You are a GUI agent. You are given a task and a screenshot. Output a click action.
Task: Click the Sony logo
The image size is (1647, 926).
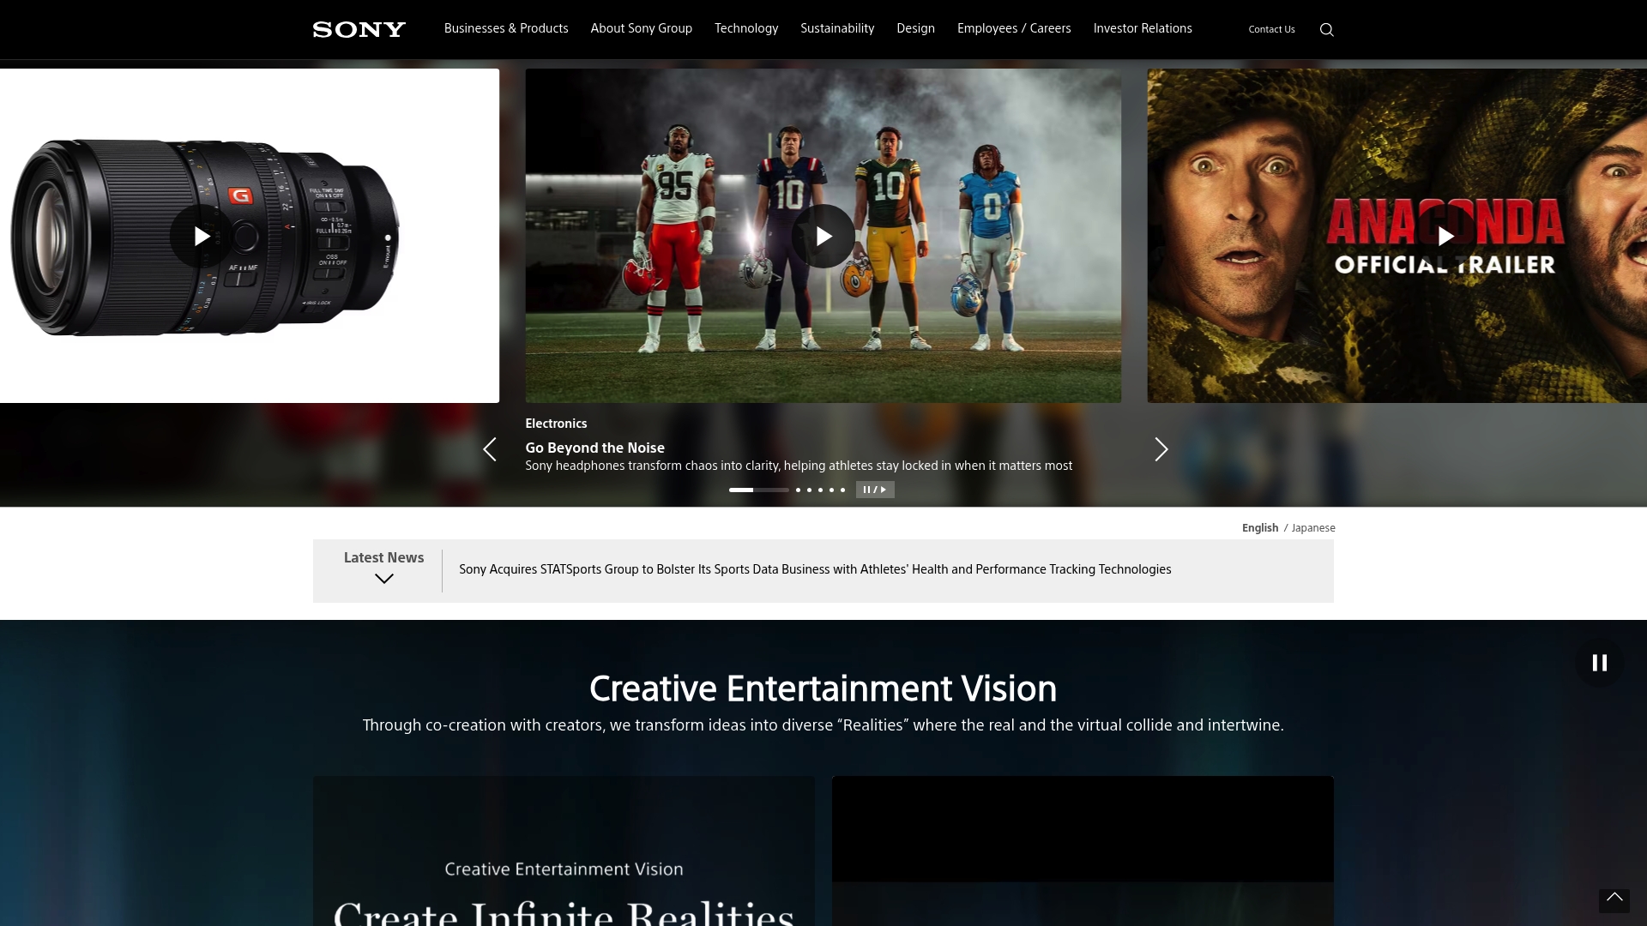click(359, 30)
